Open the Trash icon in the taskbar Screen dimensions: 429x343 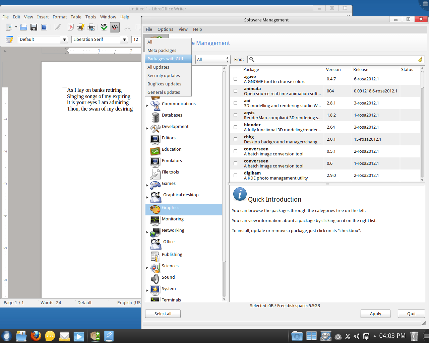click(415, 336)
